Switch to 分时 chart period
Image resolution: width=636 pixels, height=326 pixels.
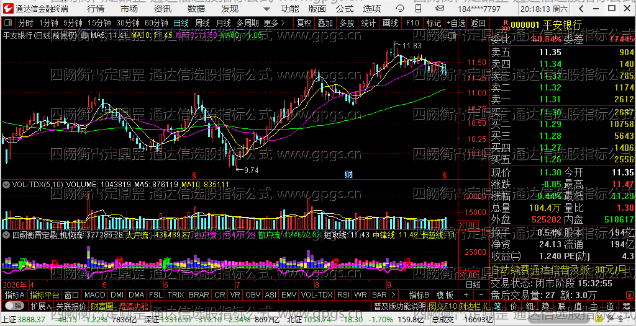[26, 23]
